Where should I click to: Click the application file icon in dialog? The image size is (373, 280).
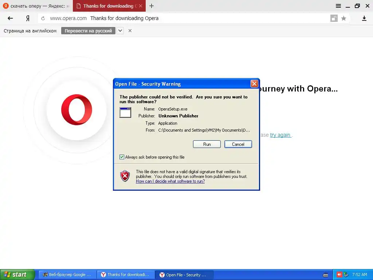point(125,113)
